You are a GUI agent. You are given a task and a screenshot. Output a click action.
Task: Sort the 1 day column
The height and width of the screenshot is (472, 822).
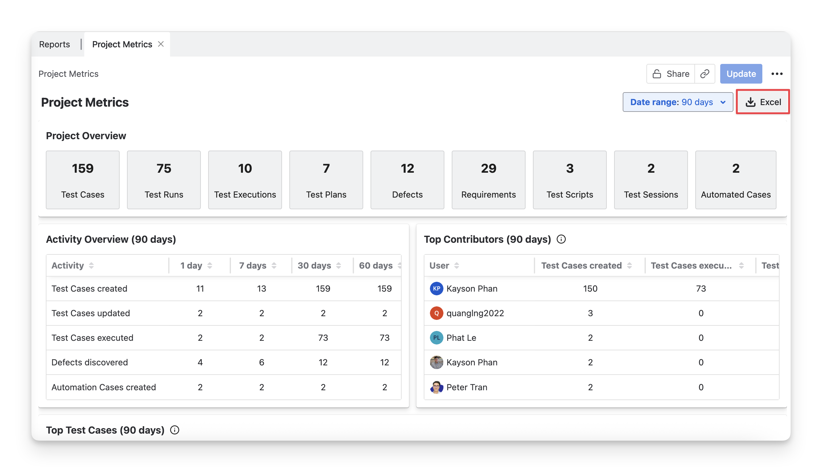tap(209, 265)
